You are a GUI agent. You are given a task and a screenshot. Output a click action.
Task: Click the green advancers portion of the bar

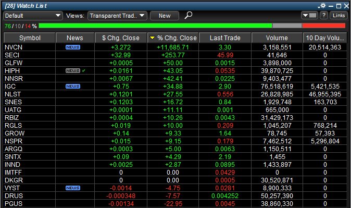pos(155,26)
